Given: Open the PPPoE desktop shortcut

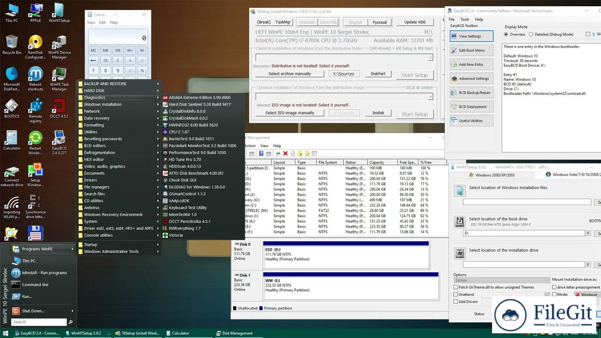Looking at the screenshot, I should pyautogui.click(x=36, y=13).
